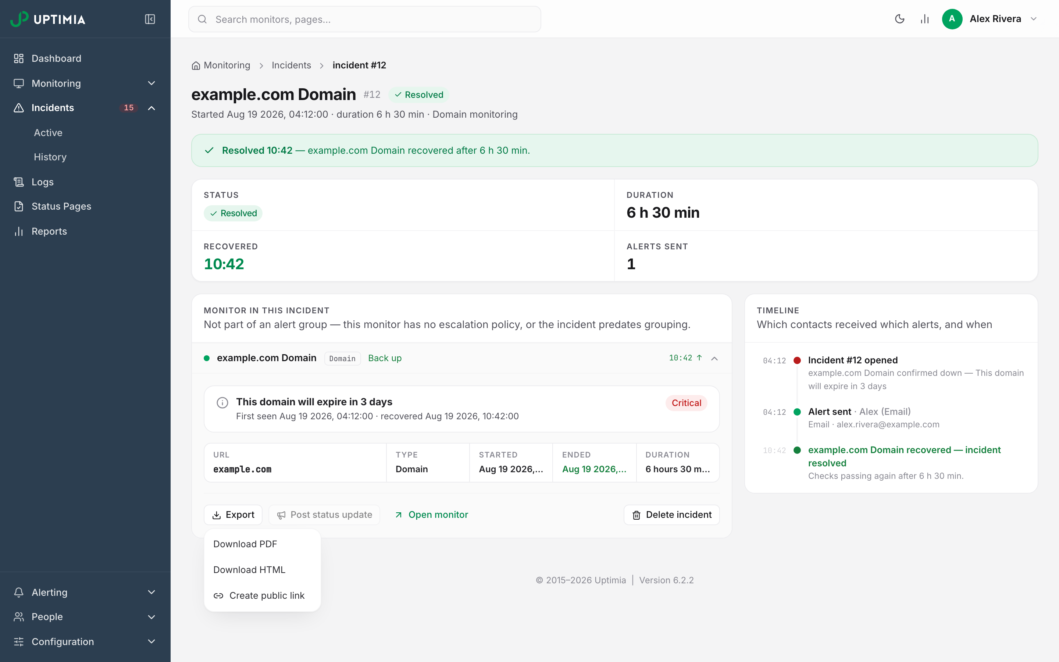Follow the Open monitor link

click(x=431, y=515)
